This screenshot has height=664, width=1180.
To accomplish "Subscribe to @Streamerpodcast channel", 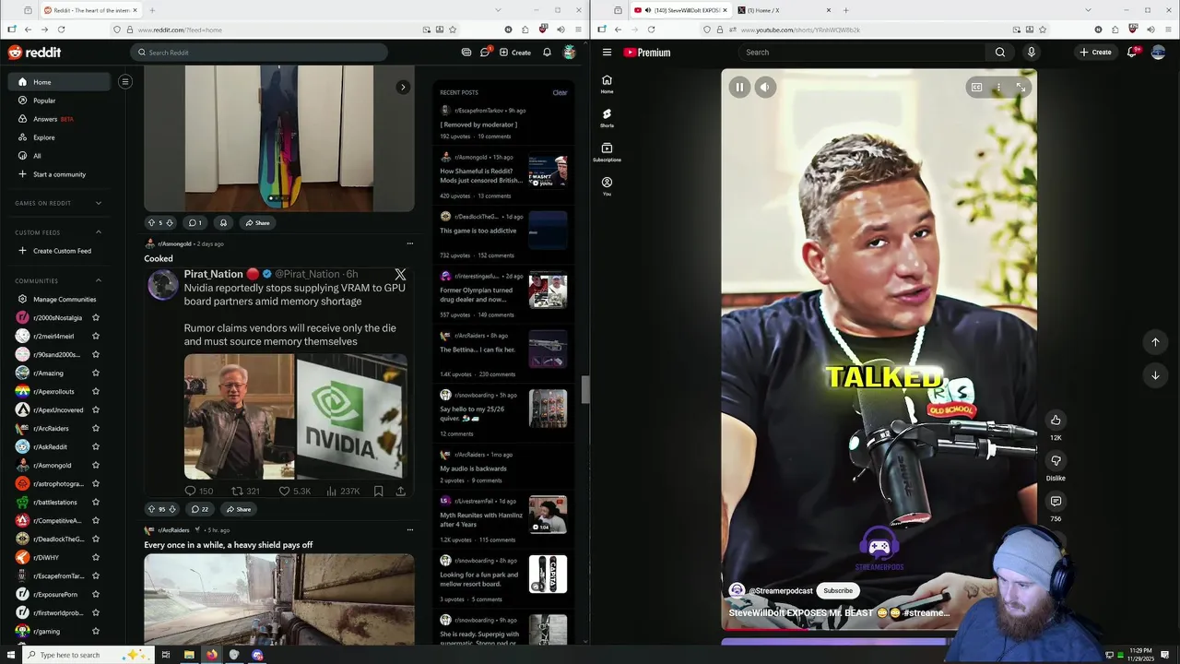I will (x=838, y=590).
